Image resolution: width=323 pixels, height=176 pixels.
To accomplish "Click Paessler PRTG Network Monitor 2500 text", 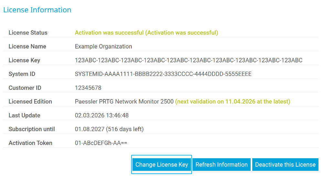I will point(124,102).
